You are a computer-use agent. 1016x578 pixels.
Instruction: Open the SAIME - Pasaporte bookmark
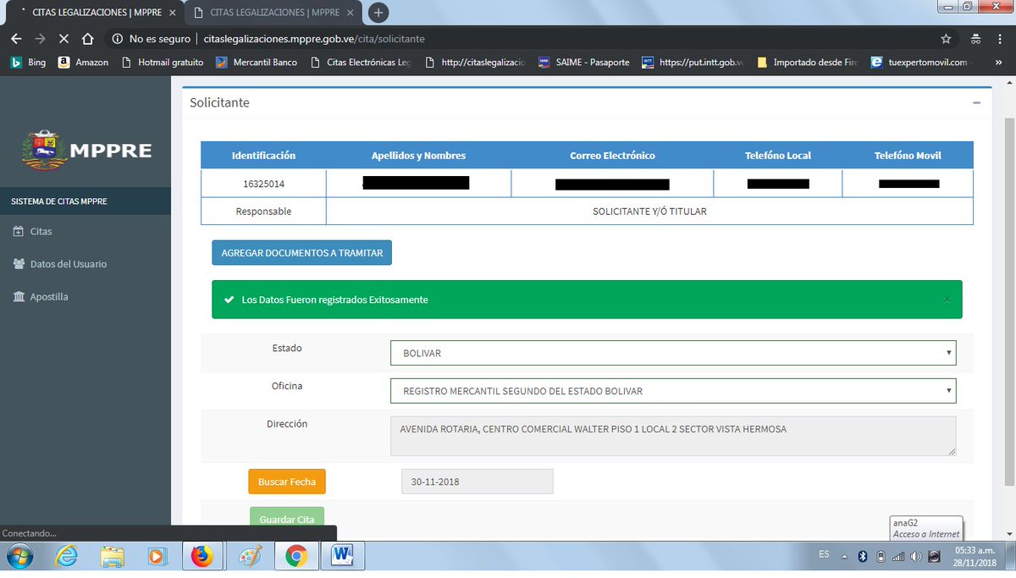(x=584, y=62)
